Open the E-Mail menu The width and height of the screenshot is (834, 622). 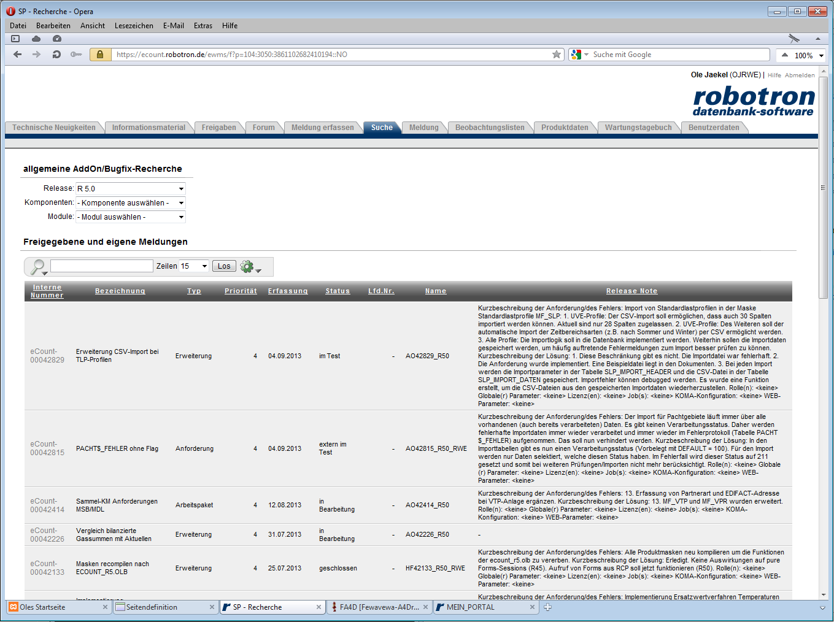pyautogui.click(x=174, y=26)
